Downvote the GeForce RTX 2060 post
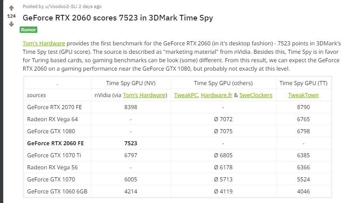Viewport: 341px width, 203px height. [x=11, y=24]
